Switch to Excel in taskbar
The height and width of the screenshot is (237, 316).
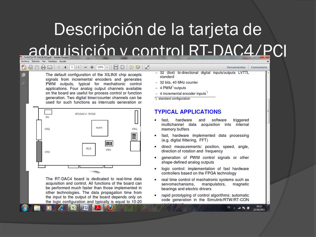(x=73, y=208)
